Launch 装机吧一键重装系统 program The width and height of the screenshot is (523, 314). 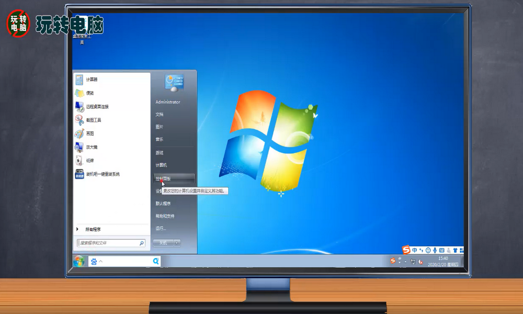pyautogui.click(x=111, y=174)
